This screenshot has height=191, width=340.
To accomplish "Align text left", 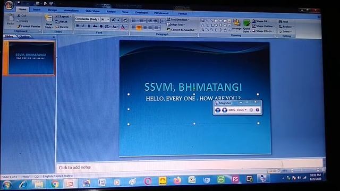I will pos(133,27).
